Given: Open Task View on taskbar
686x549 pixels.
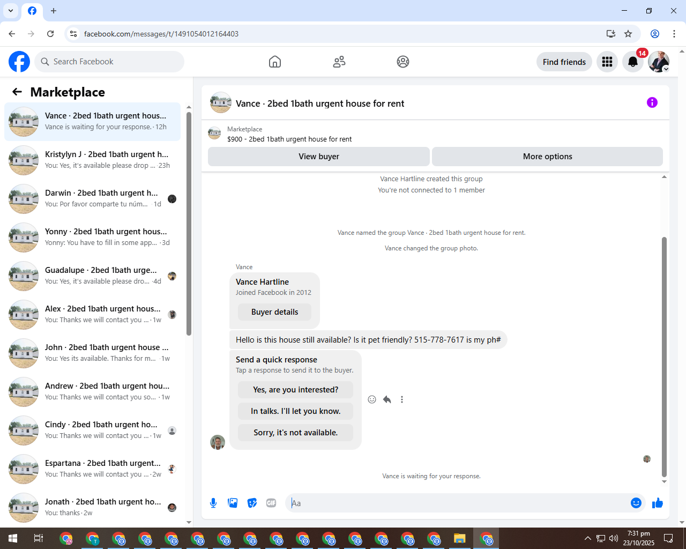Looking at the screenshot, I should [39, 538].
